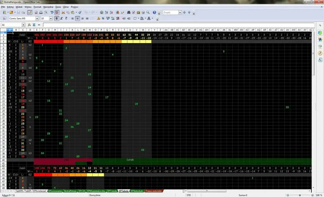
Task: Open the Navigator compass in the sidebar
Action: click(x=320, y=53)
